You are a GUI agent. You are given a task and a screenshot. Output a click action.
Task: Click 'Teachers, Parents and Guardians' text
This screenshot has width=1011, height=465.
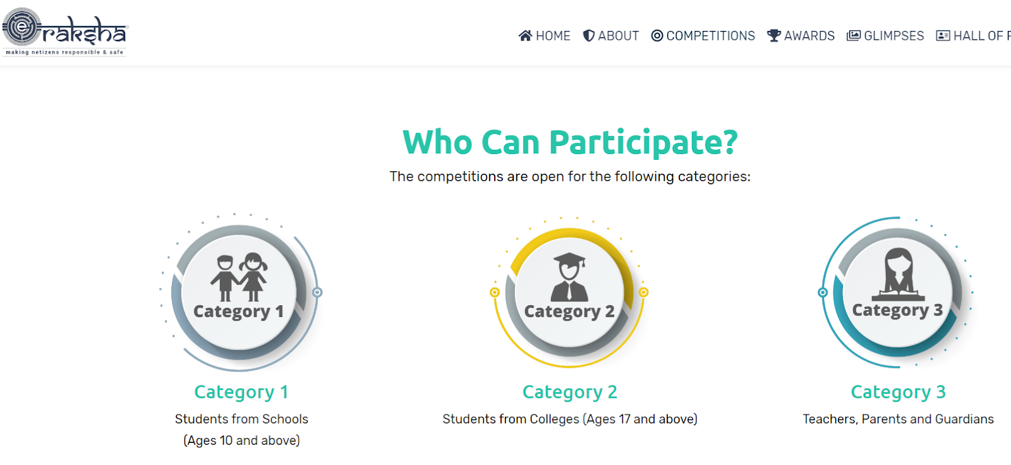898,419
